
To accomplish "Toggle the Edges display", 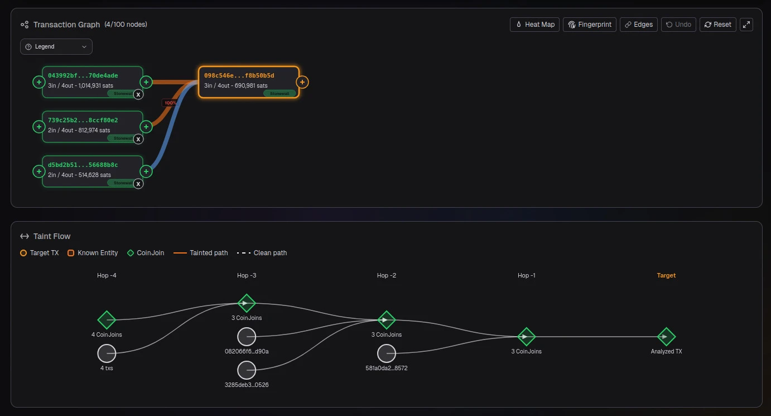I will tap(638, 25).
